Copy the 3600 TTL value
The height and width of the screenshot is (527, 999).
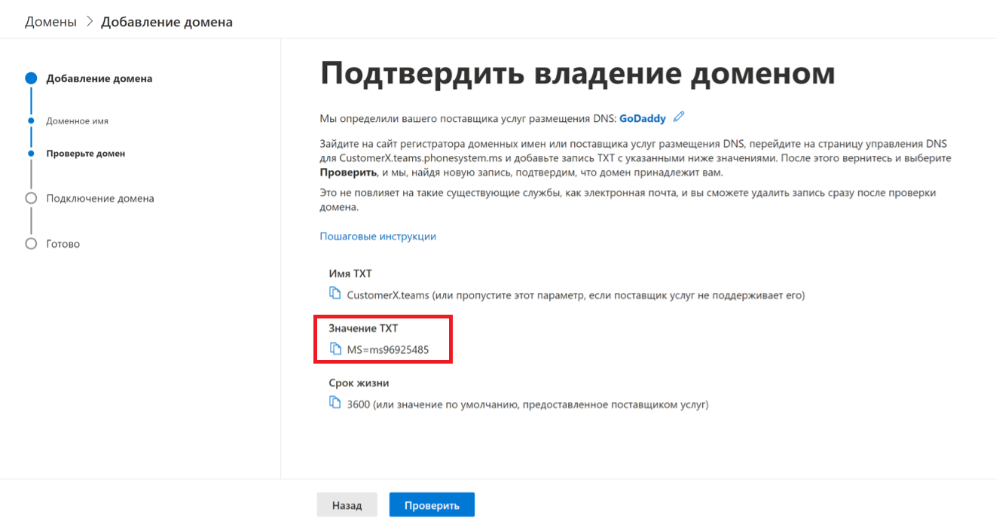click(335, 403)
